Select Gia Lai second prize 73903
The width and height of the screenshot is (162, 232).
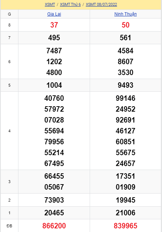54,200
